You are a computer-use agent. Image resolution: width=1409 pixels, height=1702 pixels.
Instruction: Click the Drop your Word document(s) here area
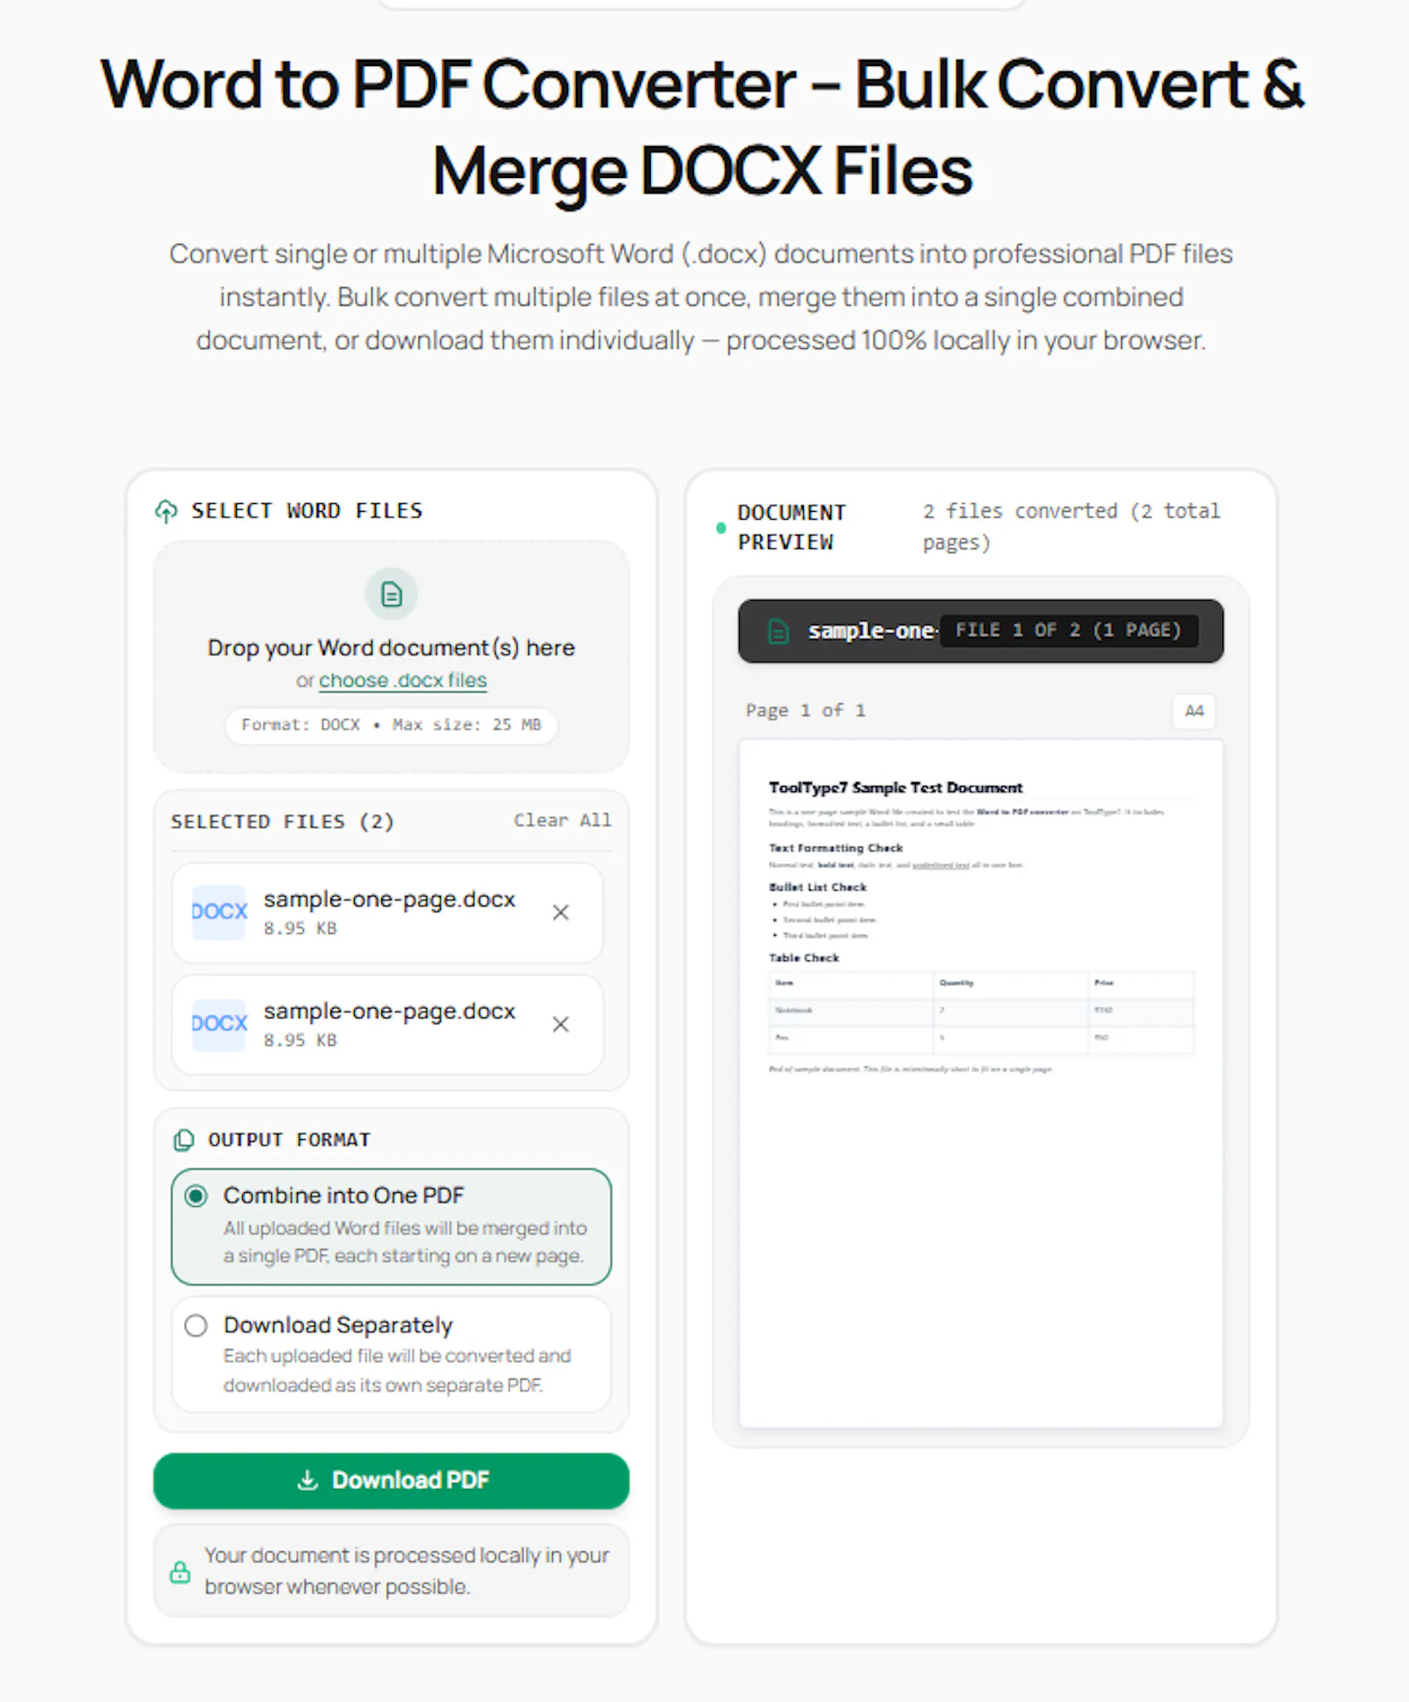point(391,656)
